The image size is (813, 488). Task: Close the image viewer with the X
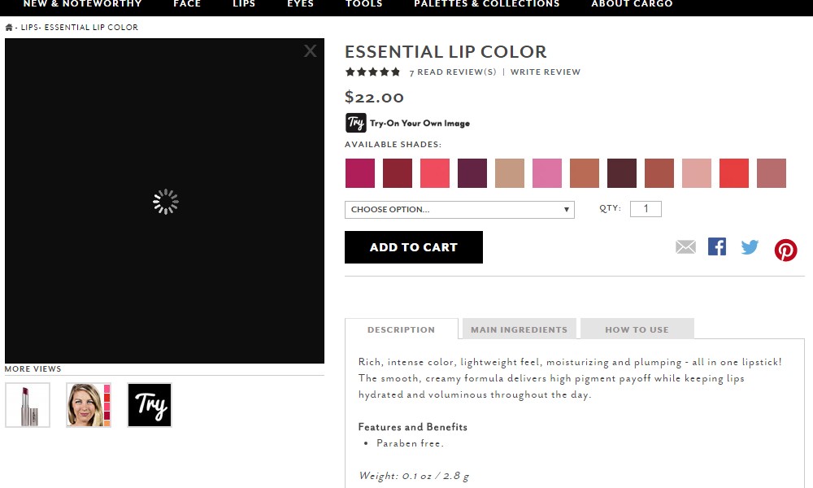tap(310, 50)
